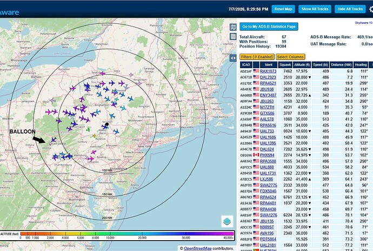Open the UAL1505 flight link
The image size is (373, 251).
point(268,137)
